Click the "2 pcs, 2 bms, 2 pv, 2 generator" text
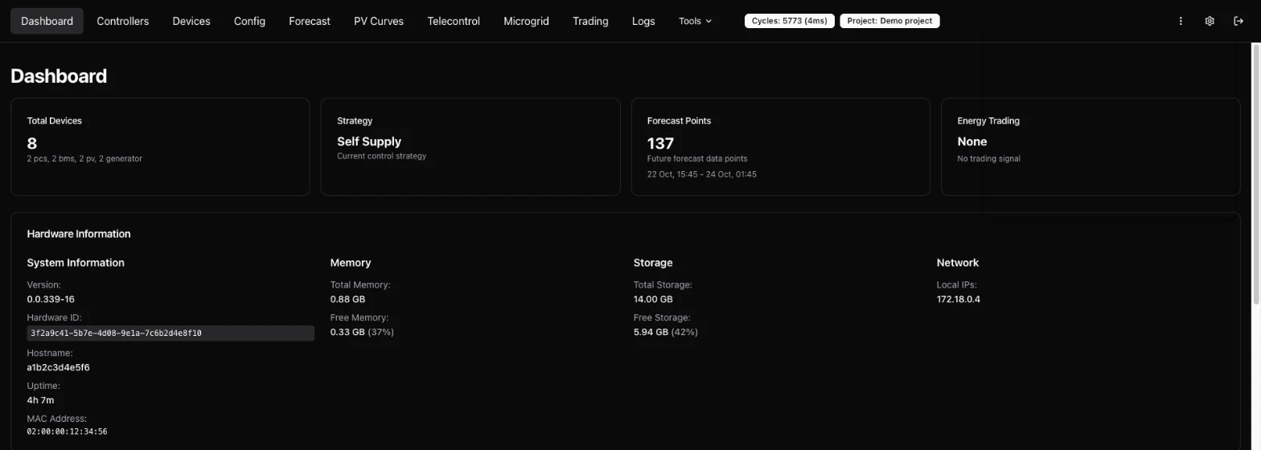This screenshot has width=1261, height=450. click(84, 158)
